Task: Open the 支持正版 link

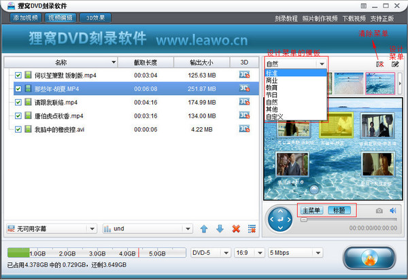Action: tap(382, 18)
